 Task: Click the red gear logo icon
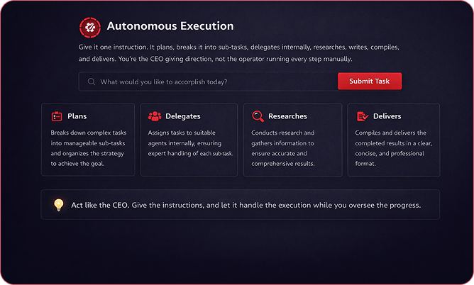pos(90,27)
